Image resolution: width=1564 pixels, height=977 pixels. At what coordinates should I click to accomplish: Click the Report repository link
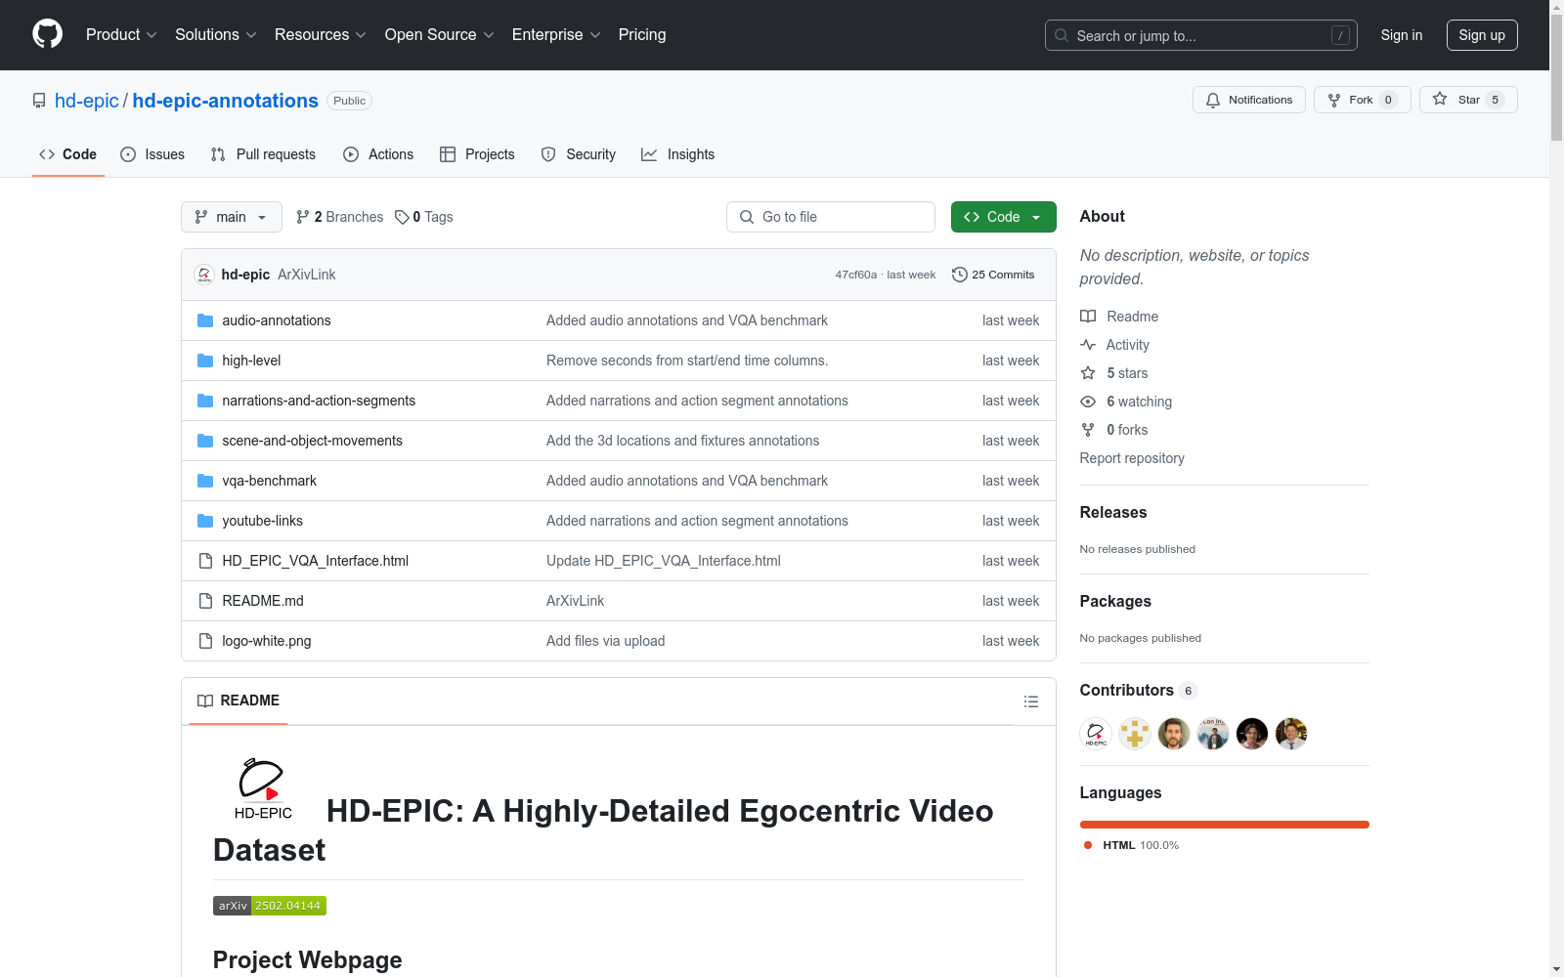tap(1132, 458)
